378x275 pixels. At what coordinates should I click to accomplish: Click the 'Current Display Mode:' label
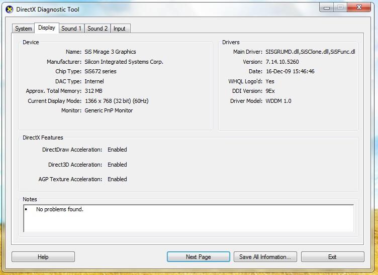(x=54, y=101)
